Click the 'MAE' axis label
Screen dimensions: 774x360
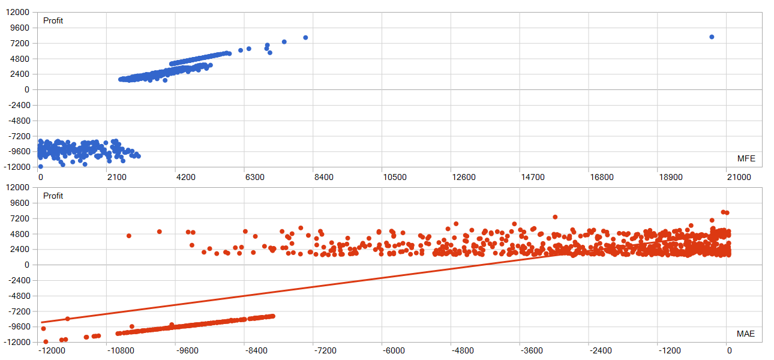point(746,334)
